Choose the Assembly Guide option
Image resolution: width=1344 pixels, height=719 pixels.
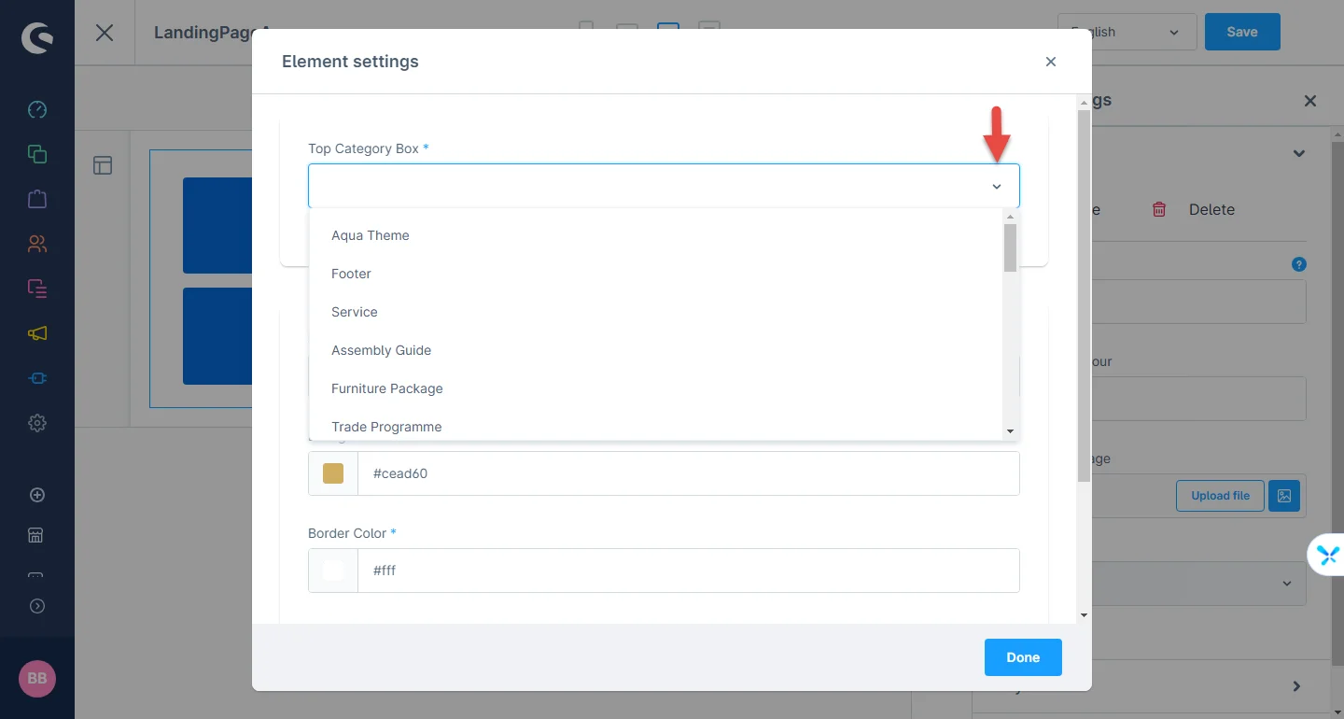tap(382, 350)
